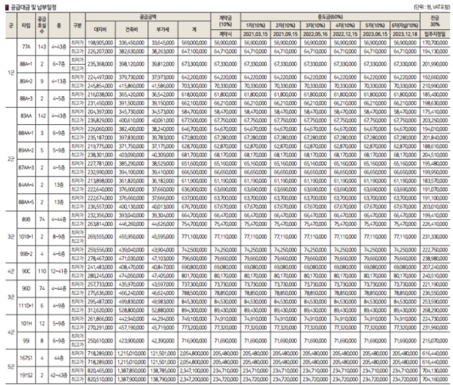Screen dimensions: 453x385
Task: Click the 2022.05.16 date header
Action: coord(315,34)
